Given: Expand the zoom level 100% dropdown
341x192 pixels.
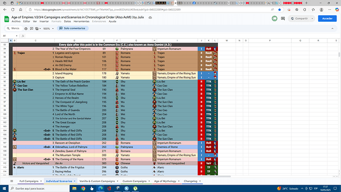Looking at the screenshot, I should click(x=48, y=29).
